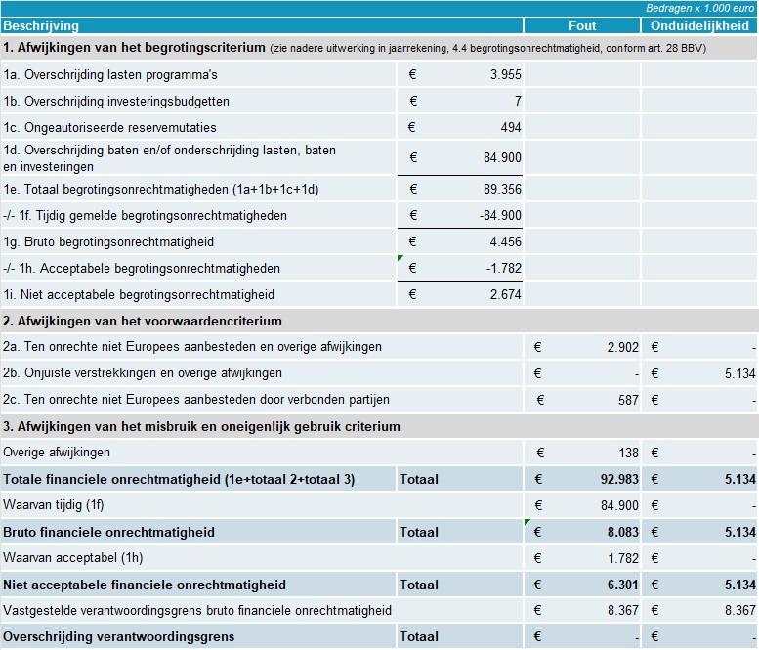Click 'Totaal' in the Niet acceptabele financiele row
This screenshot has width=759, height=650.
419,585
